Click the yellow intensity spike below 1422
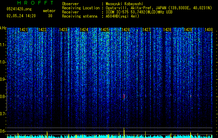 click(47, 135)
